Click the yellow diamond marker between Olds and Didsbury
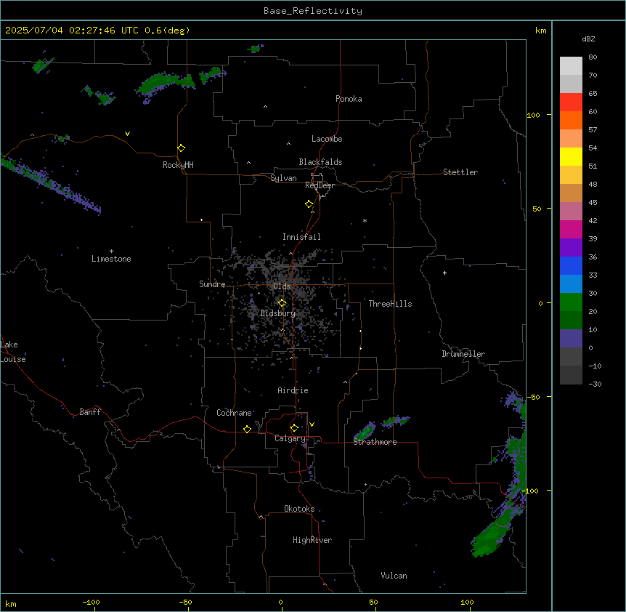 [x=282, y=303]
